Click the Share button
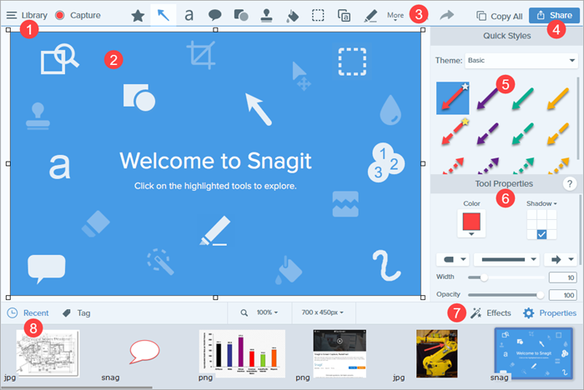The height and width of the screenshot is (390, 584). (554, 15)
